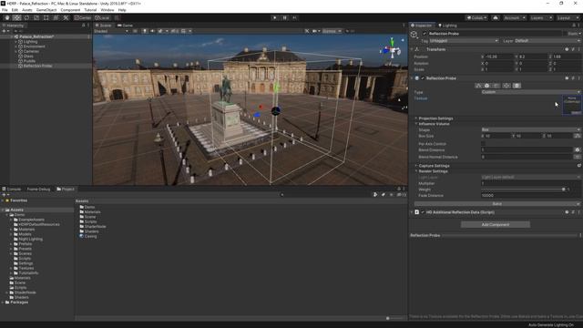Toggle the Reflection Probe object active checkbox
This screenshot has width=583, height=328.
click(x=424, y=34)
